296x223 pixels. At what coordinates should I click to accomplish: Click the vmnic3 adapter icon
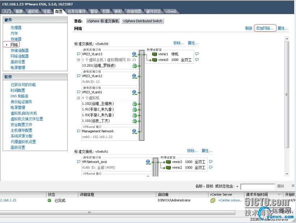[168, 162]
